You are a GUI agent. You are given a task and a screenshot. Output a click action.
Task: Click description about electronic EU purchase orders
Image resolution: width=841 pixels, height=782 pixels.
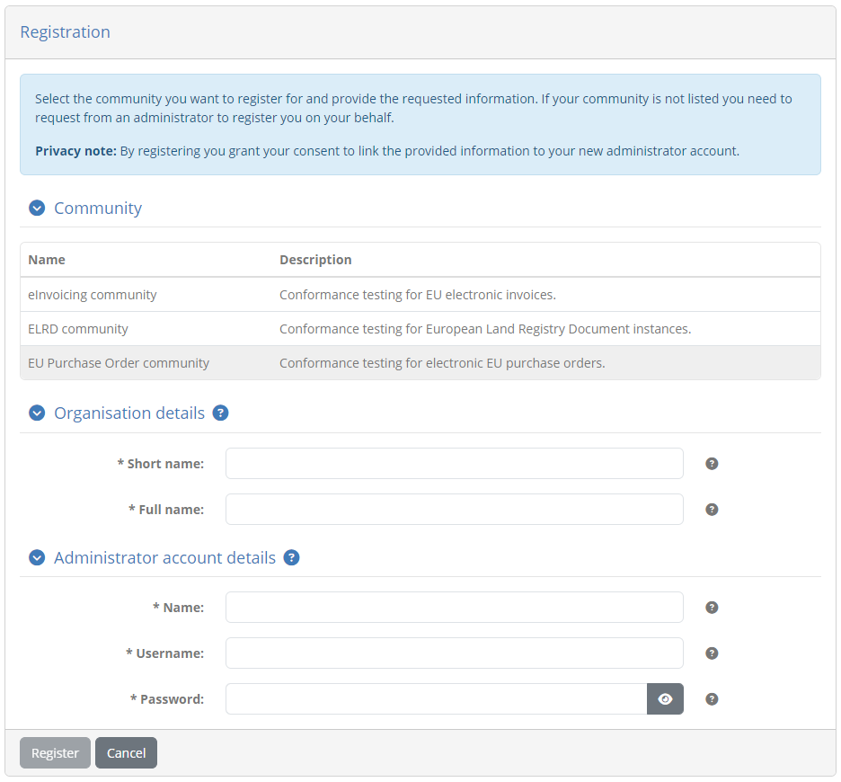(x=442, y=363)
